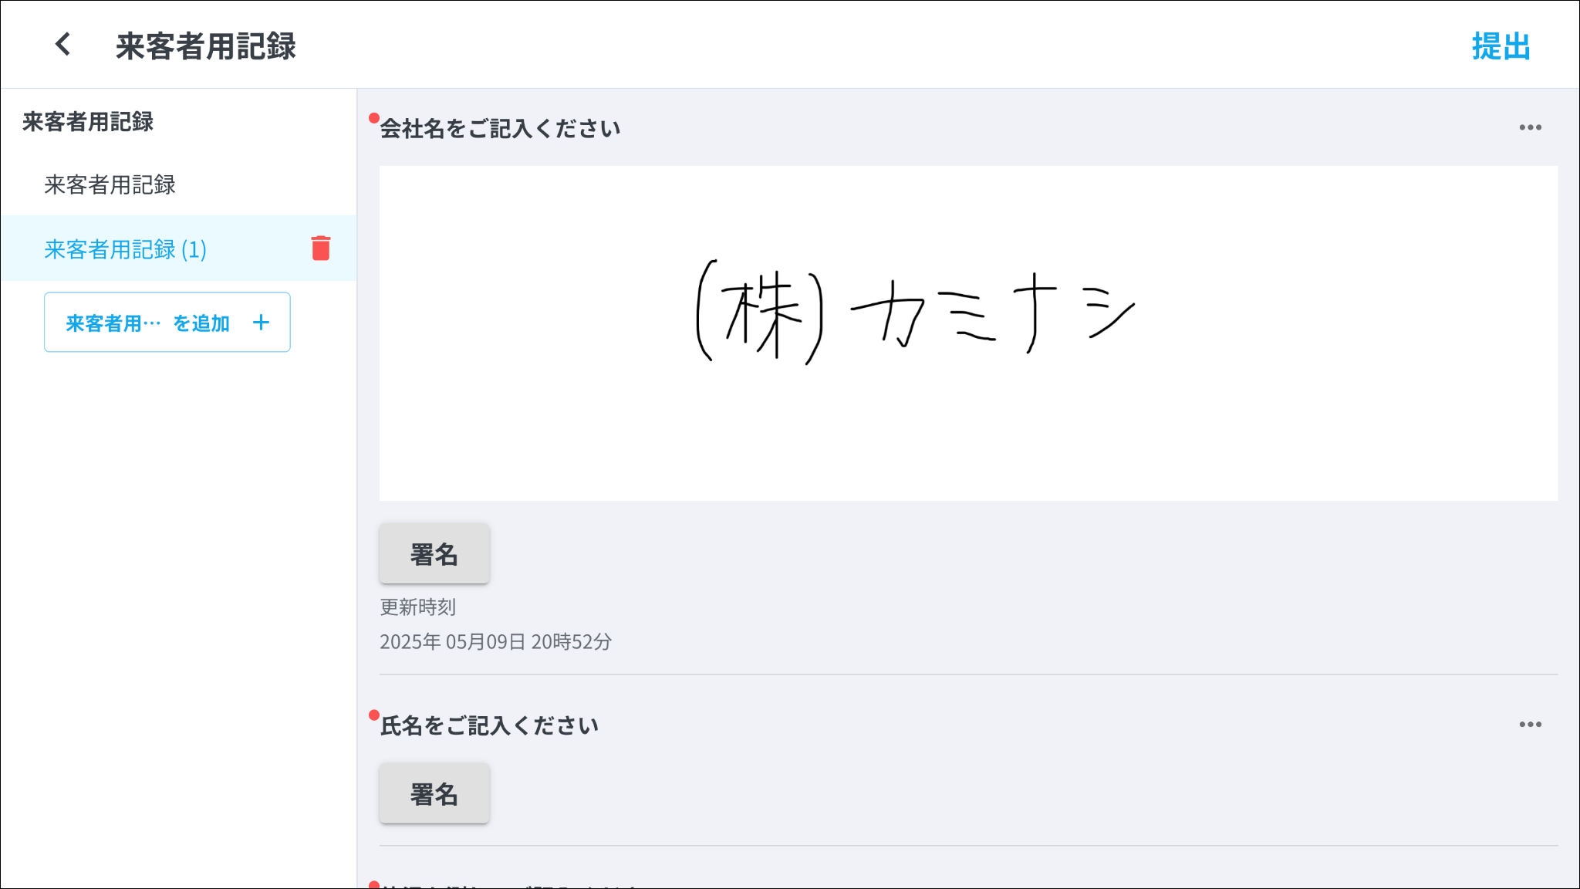
Task: Click the bold 来客者用記録 sidebar section header
Action: coord(88,122)
